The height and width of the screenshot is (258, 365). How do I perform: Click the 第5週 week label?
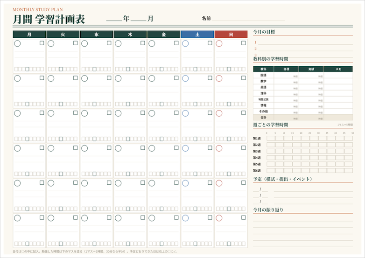point(257,164)
